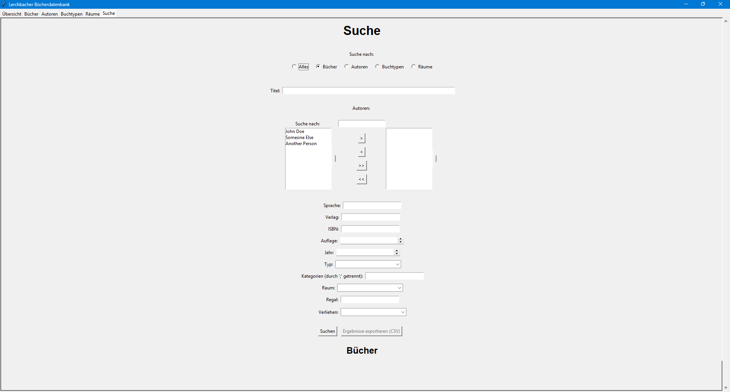
Task: Choose the Autoren search radio option
Action: [x=347, y=66]
